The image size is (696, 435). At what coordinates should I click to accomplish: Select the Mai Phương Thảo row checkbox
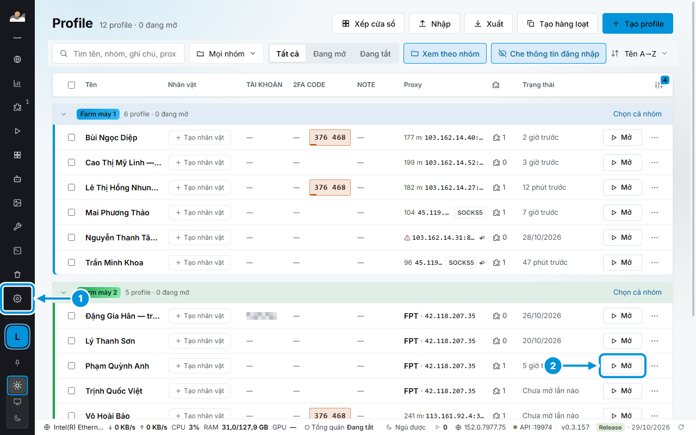tap(72, 213)
